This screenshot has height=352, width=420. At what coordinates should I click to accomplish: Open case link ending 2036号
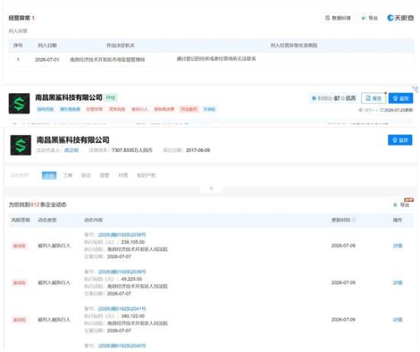(122, 272)
